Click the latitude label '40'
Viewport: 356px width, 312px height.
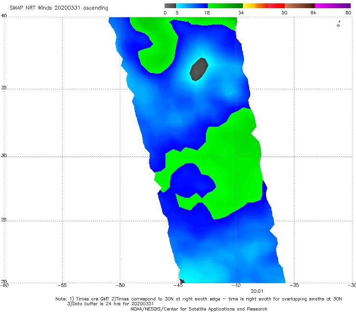click(x=4, y=16)
